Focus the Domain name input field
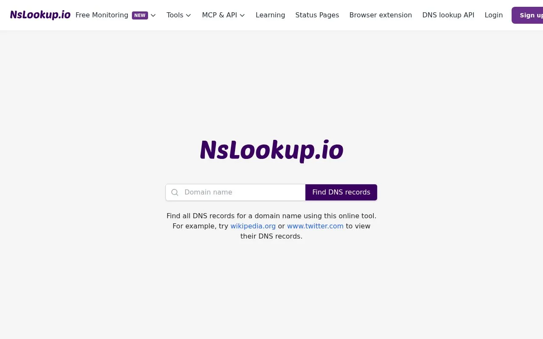The height and width of the screenshot is (339, 543). (x=235, y=192)
